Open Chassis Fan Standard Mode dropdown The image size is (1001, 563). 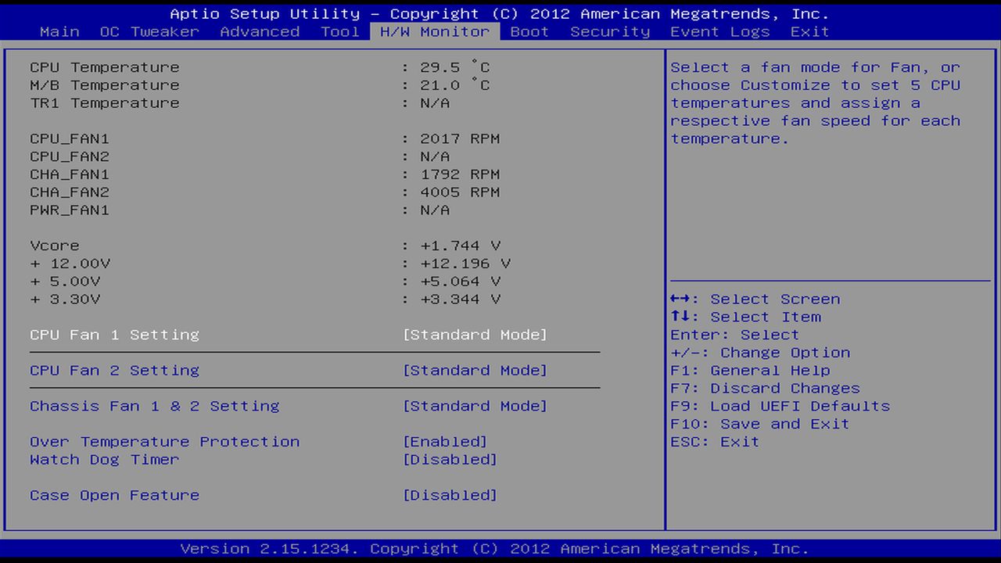[x=475, y=407]
